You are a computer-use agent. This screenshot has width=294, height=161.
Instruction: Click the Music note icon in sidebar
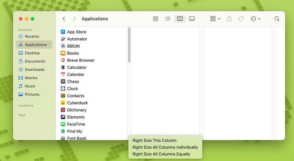click(20, 86)
